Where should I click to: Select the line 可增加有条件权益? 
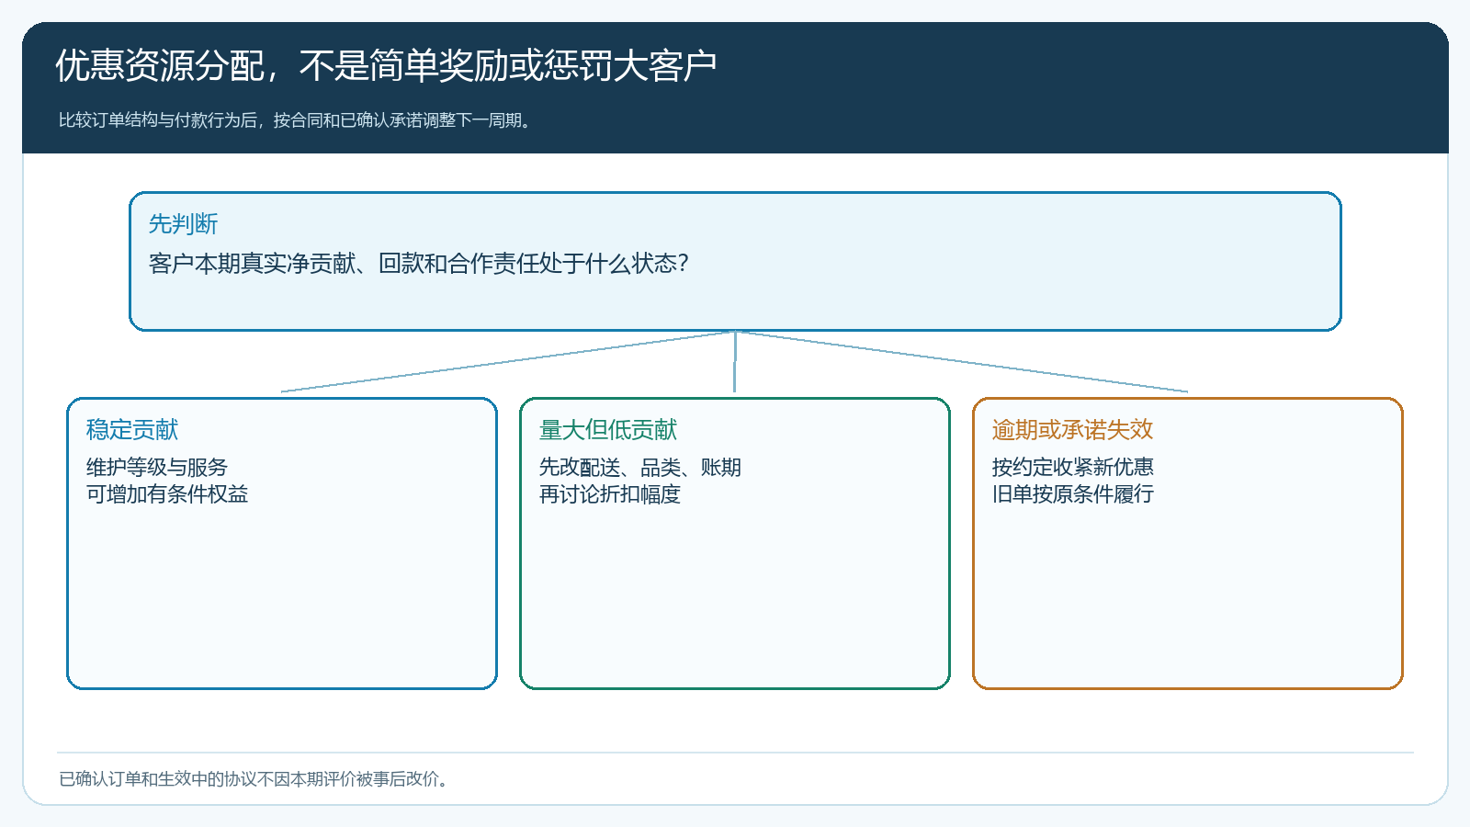(167, 494)
